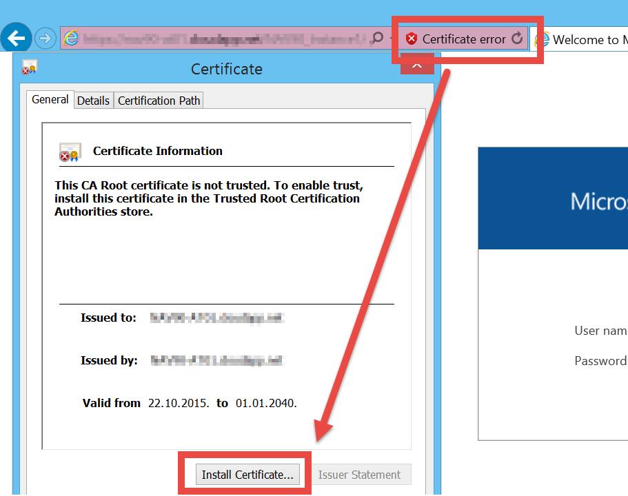Click the magnifier search icon in address bar
628x496 pixels.
[x=376, y=39]
